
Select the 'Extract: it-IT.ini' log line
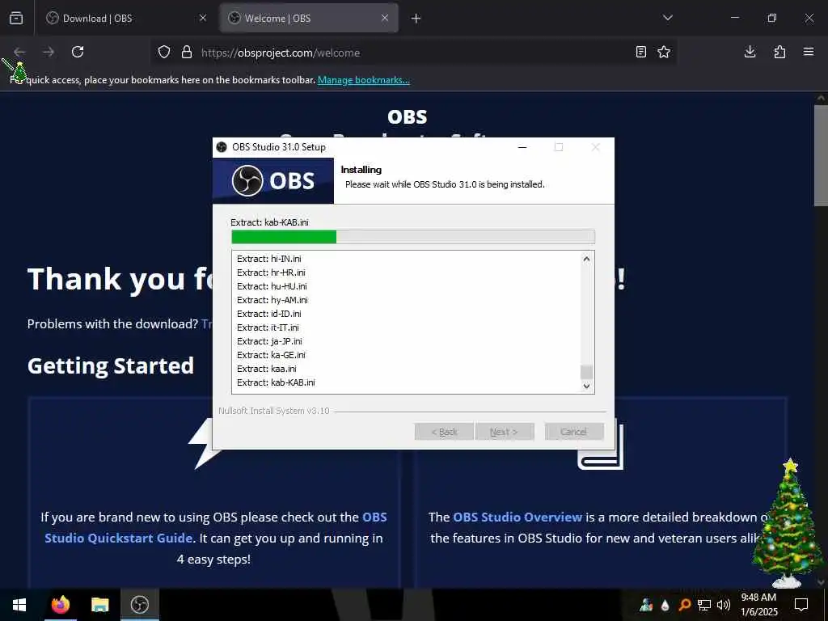click(268, 327)
